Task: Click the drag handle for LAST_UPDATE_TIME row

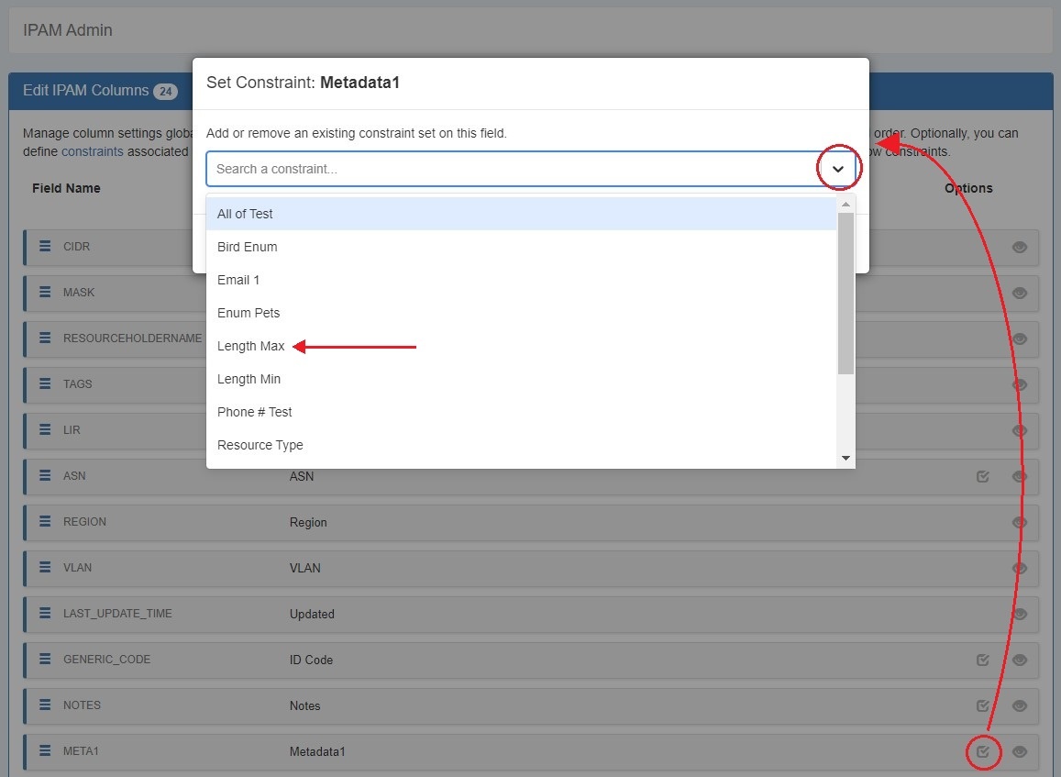Action: (x=45, y=614)
